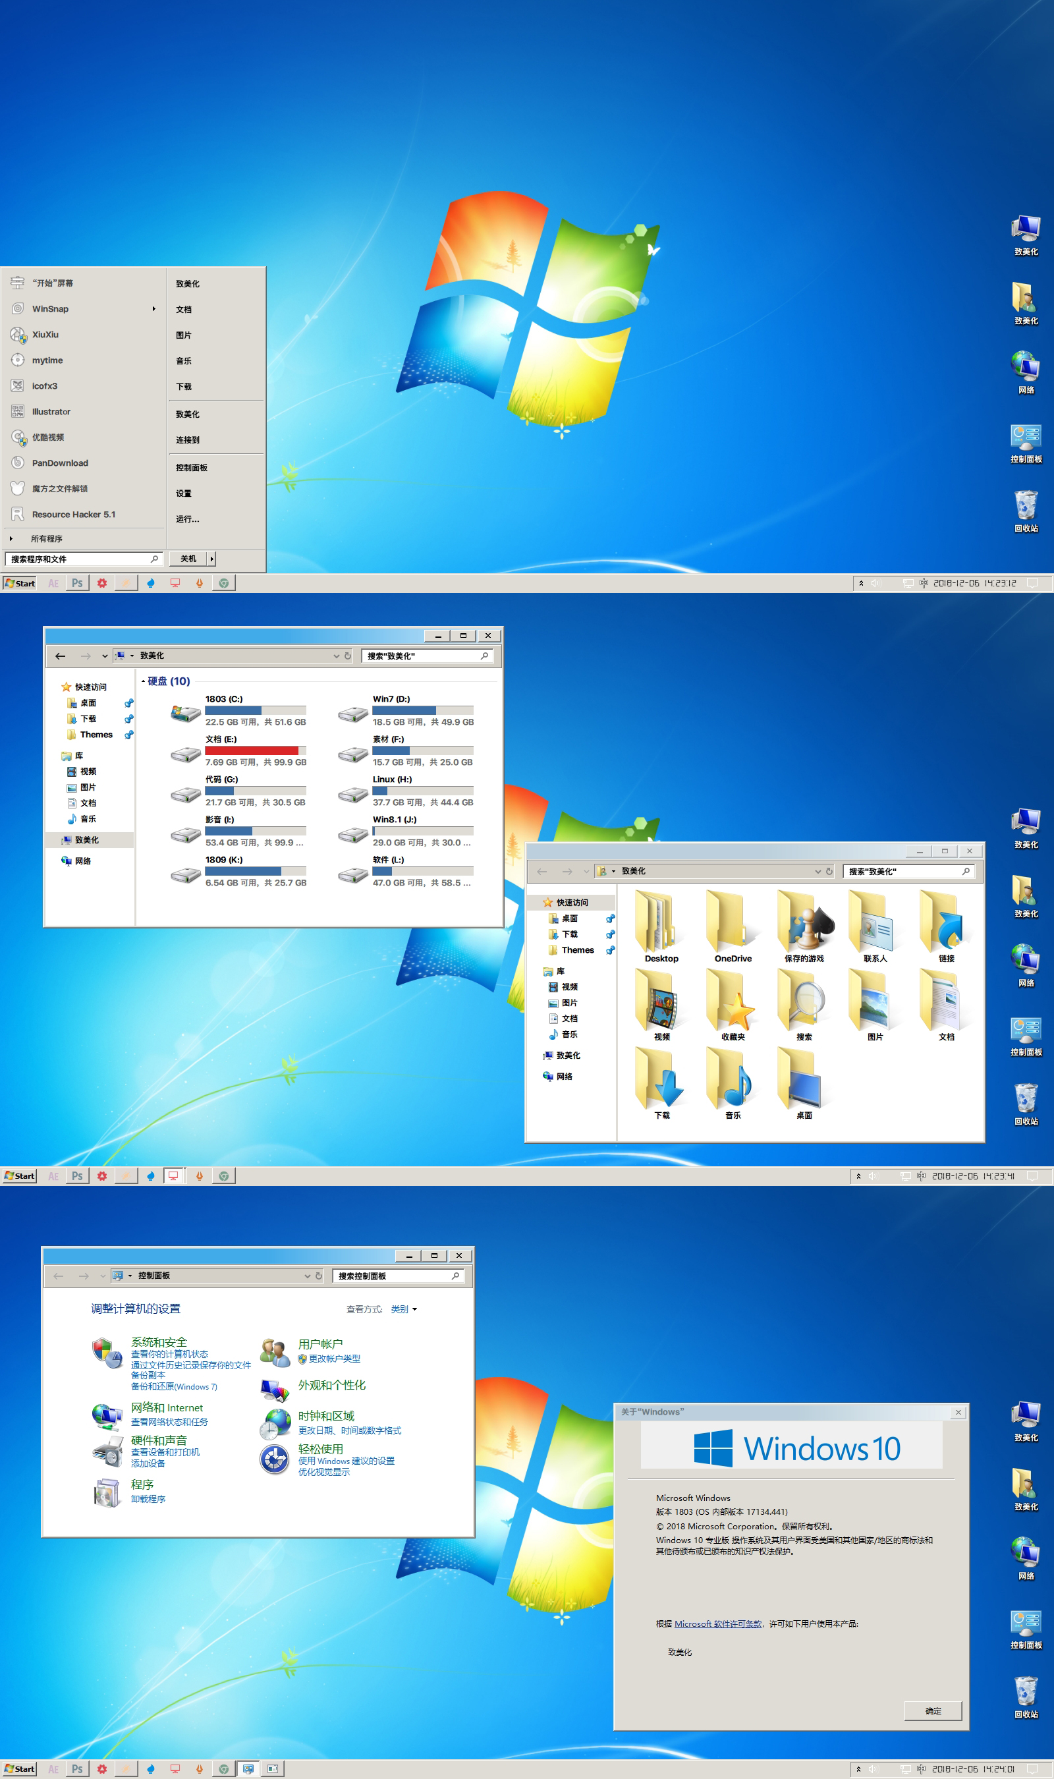
Task: Open the 备份和还原(Windows 7) link
Action: (x=174, y=1386)
